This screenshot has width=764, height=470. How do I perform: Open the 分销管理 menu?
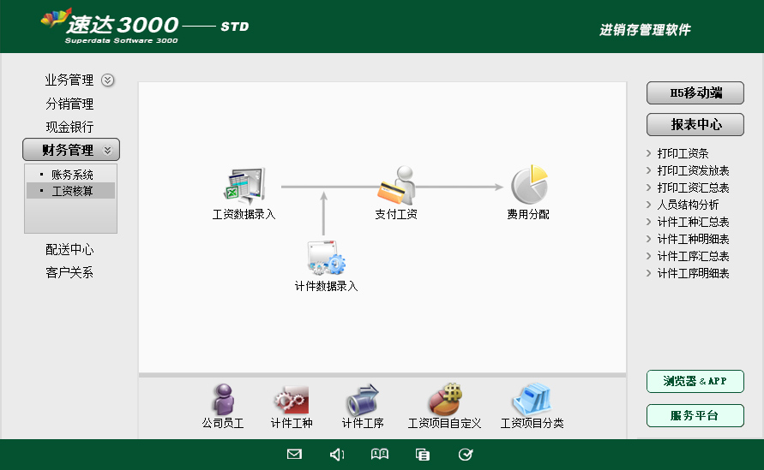tap(69, 104)
